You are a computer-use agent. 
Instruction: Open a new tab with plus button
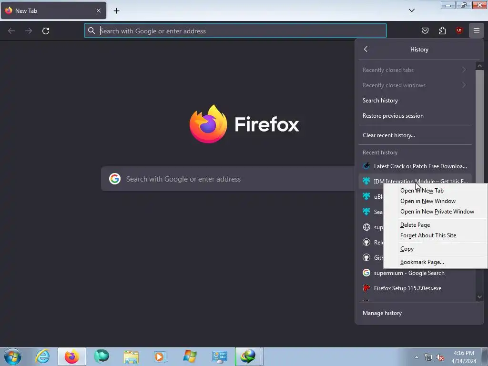click(116, 11)
